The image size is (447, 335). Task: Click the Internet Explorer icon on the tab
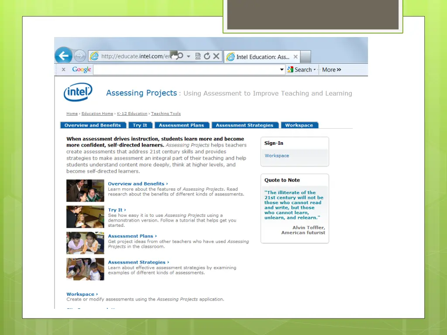tap(230, 57)
